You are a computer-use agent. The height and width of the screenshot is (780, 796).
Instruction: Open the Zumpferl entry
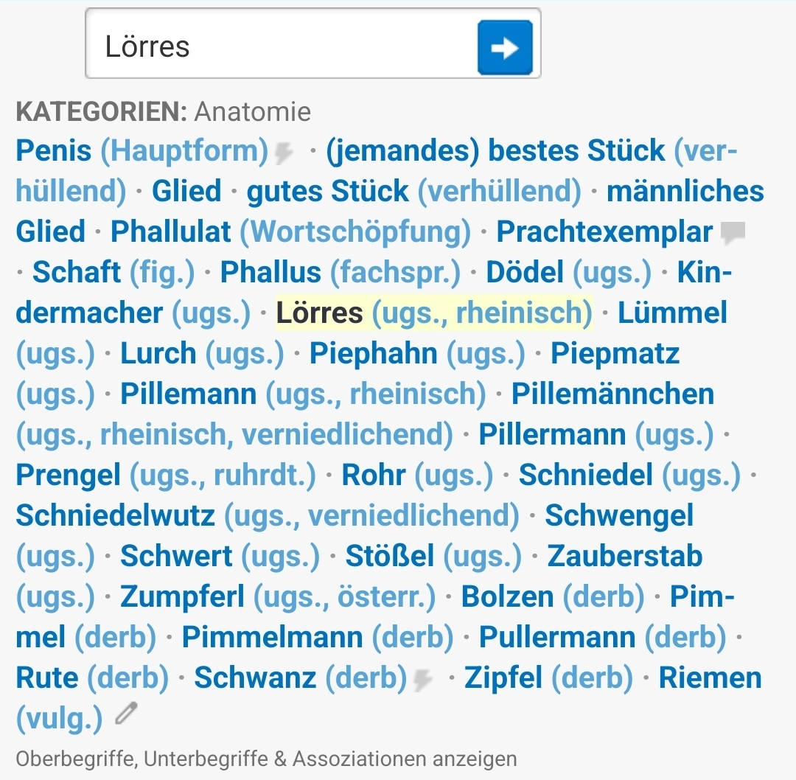click(x=182, y=596)
